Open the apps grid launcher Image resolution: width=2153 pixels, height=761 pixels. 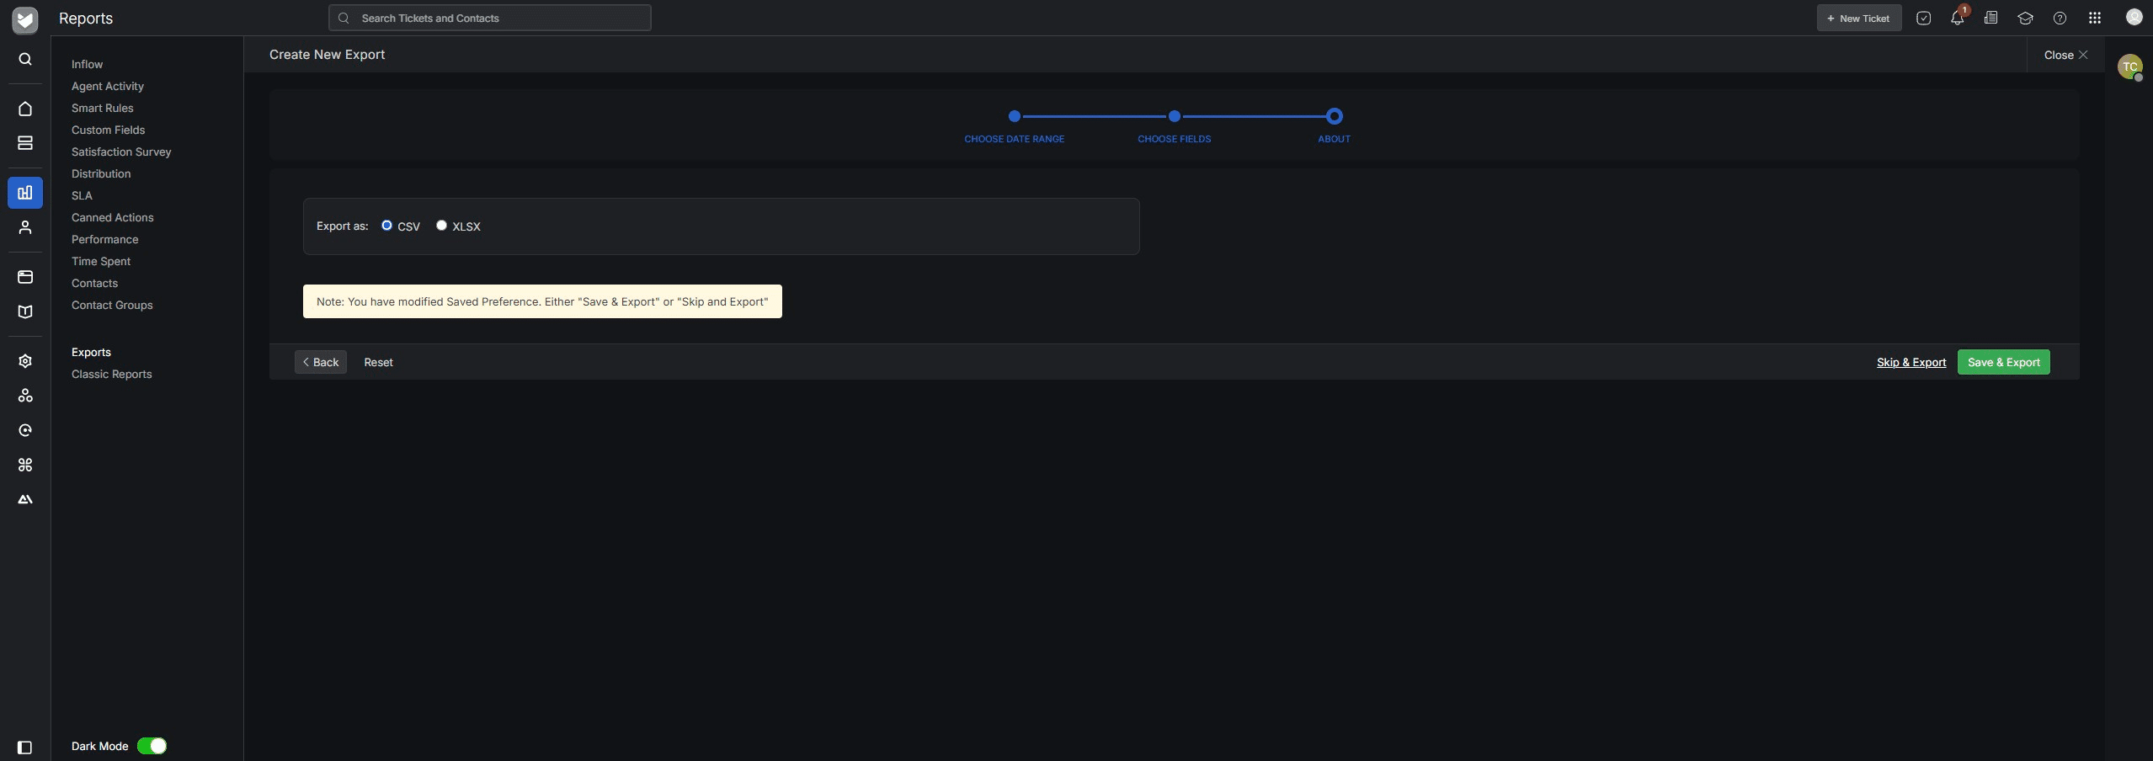click(2094, 18)
